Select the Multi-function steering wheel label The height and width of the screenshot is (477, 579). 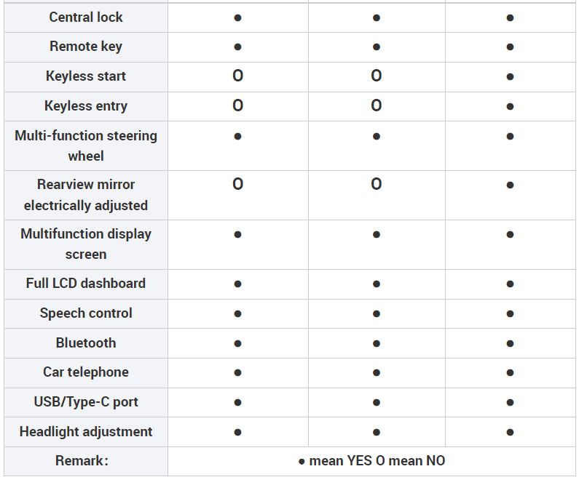86,145
